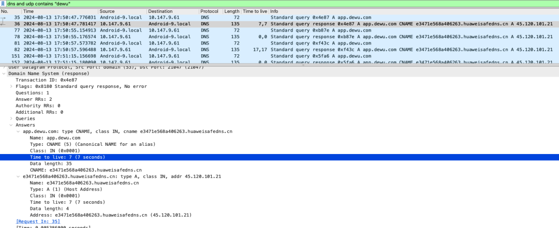Collapse the app.dewu.com CNAME answer record
Screen dimensions: 559x228
pyautogui.click(x=18, y=131)
